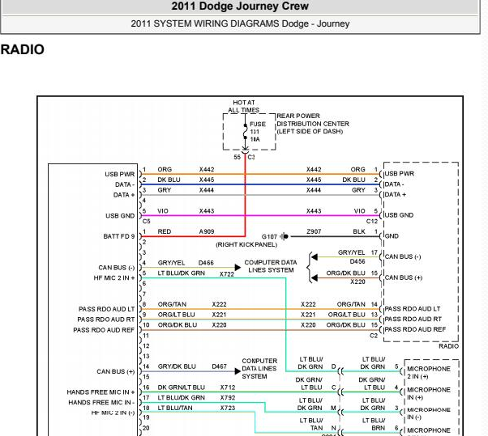Select the 'GRY/DK BLU' wire color label

177,366
